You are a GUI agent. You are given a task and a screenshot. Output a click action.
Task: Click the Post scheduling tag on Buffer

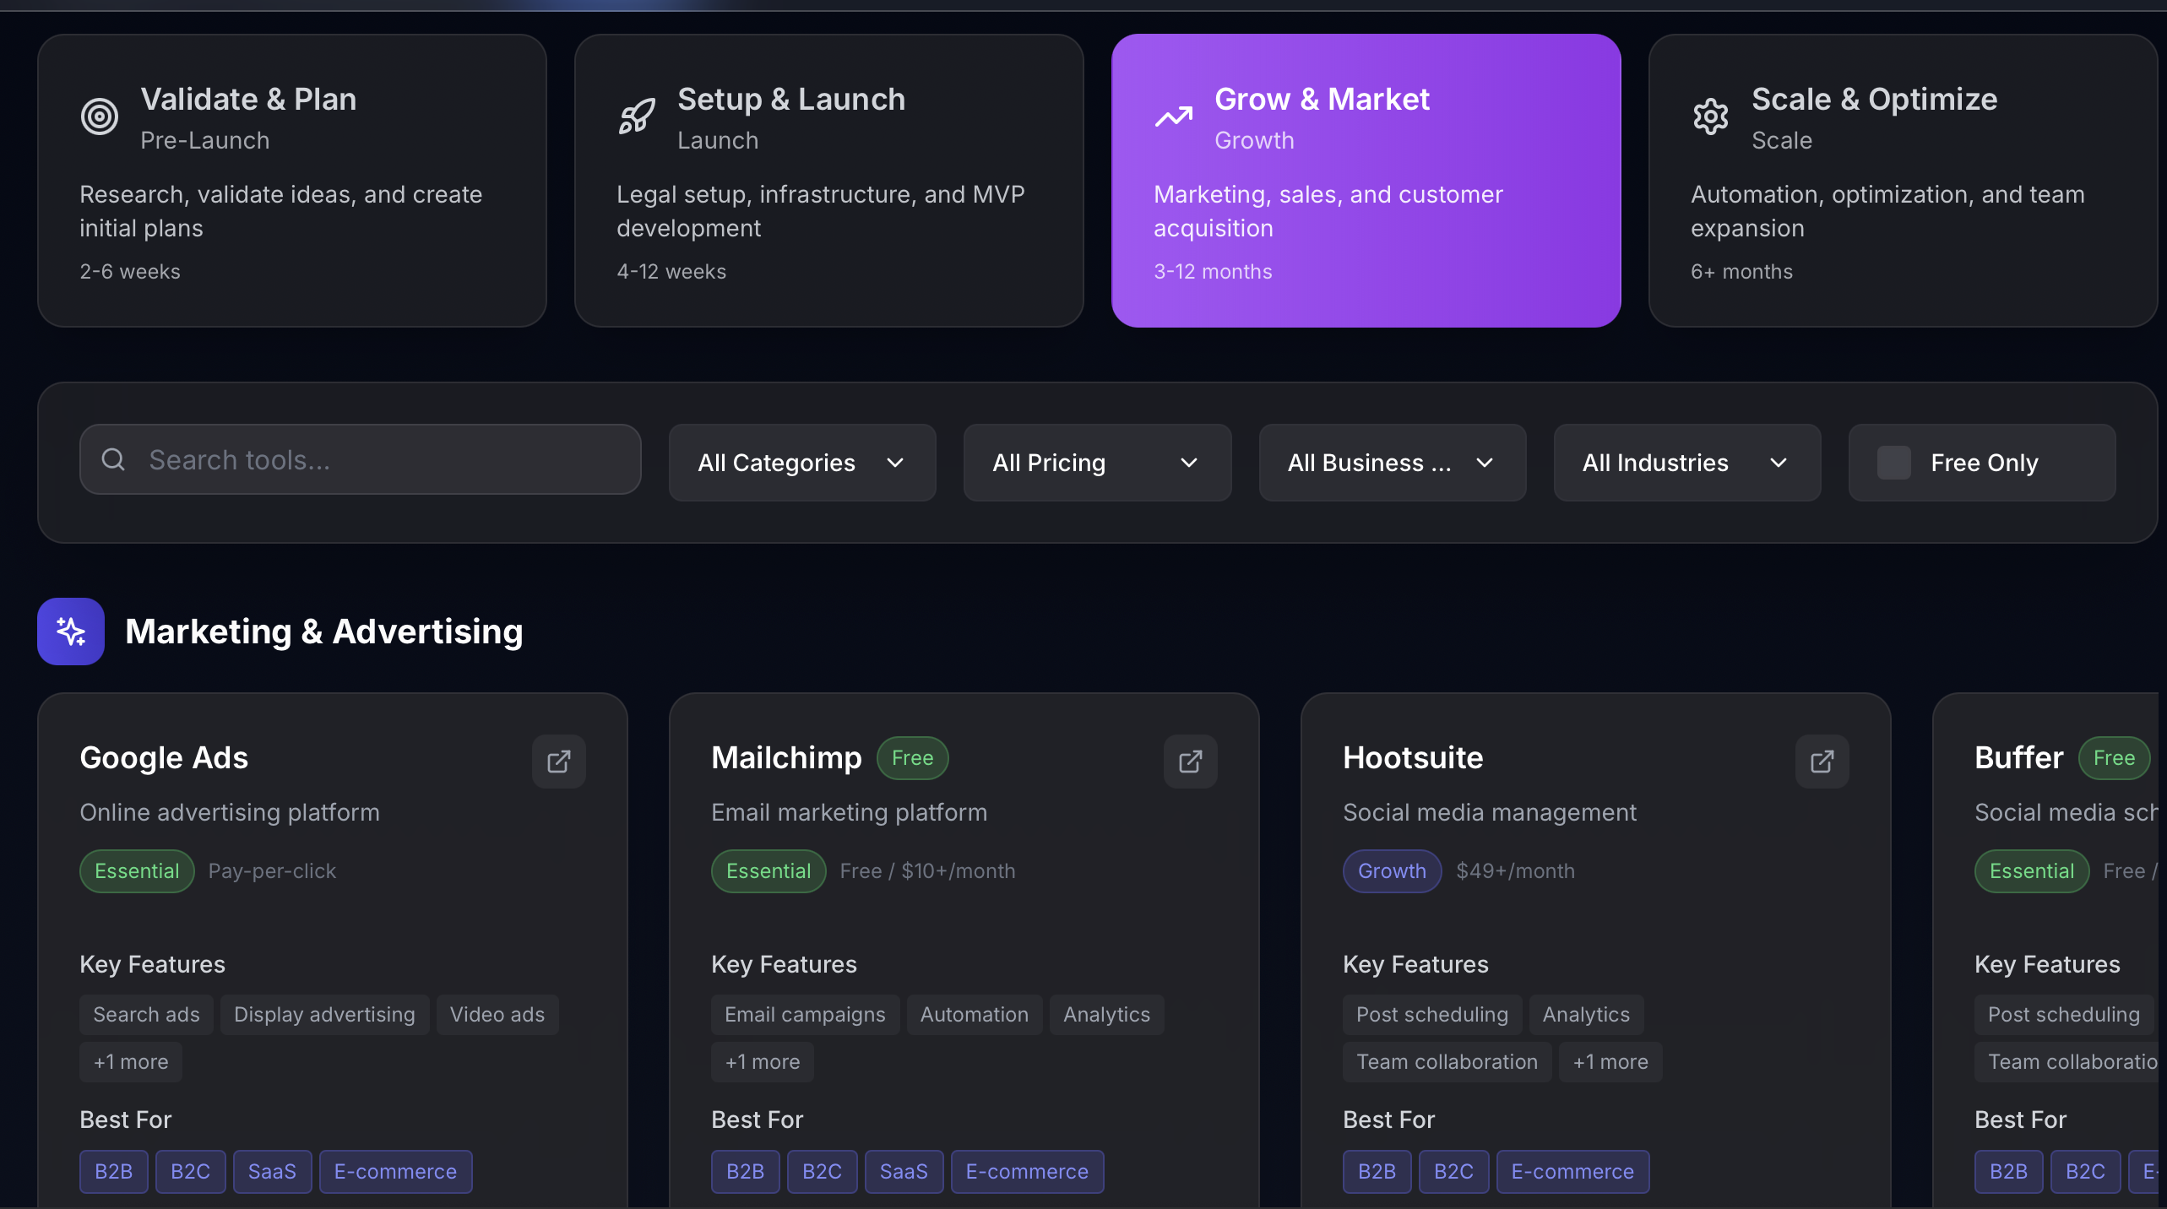click(x=2064, y=1015)
